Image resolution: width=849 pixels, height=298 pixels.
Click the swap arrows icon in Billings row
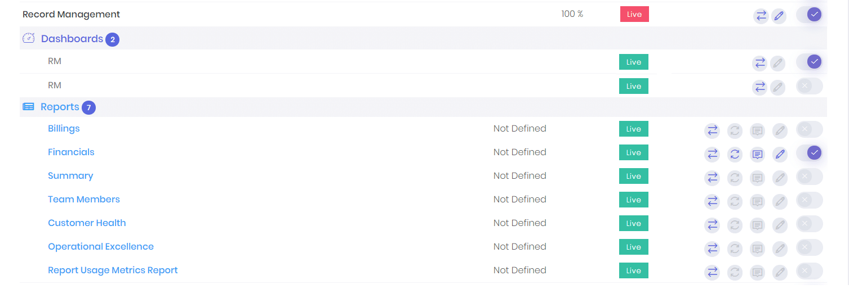pyautogui.click(x=713, y=130)
